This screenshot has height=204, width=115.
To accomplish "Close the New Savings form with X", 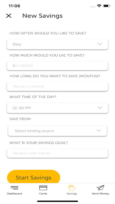I will coord(9,16).
